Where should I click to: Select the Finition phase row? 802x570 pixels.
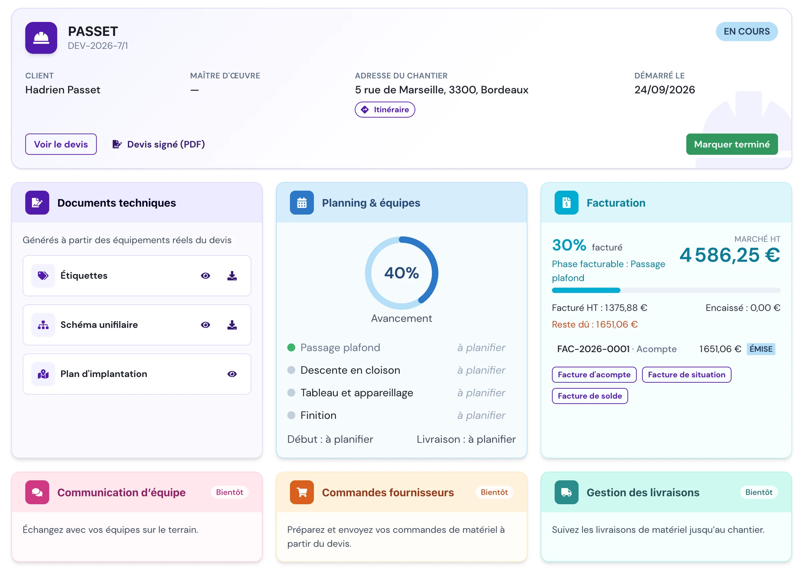coord(401,415)
